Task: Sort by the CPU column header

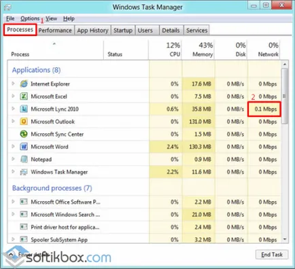Action: coord(165,50)
